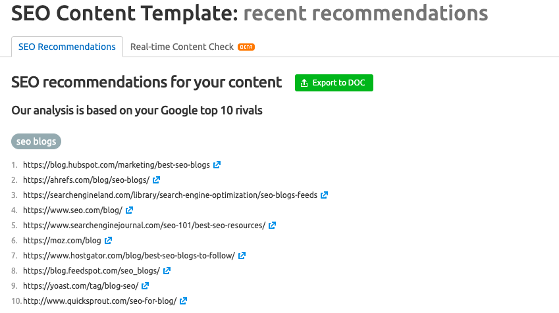Follow the searchengineland.com seo-blogs-feeds link
The height and width of the screenshot is (313, 559).
[170, 195]
